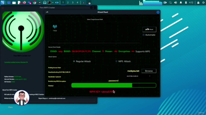Image resolution: width=206 pixels, height=115 pixels.
Task: Close the Attack Panel window
Action: coord(158,12)
